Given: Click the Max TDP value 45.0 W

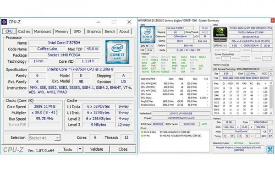Looking at the screenshot, I should click(x=93, y=49).
